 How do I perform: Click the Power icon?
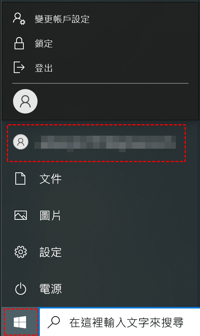(x=21, y=289)
